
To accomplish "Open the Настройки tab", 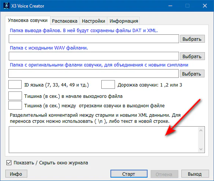I will tap(93, 21).
